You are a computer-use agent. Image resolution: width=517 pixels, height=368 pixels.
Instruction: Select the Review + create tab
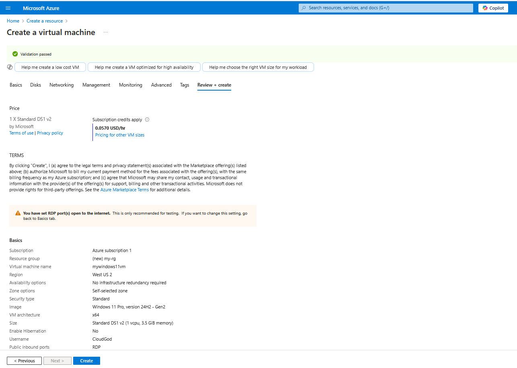214,85
